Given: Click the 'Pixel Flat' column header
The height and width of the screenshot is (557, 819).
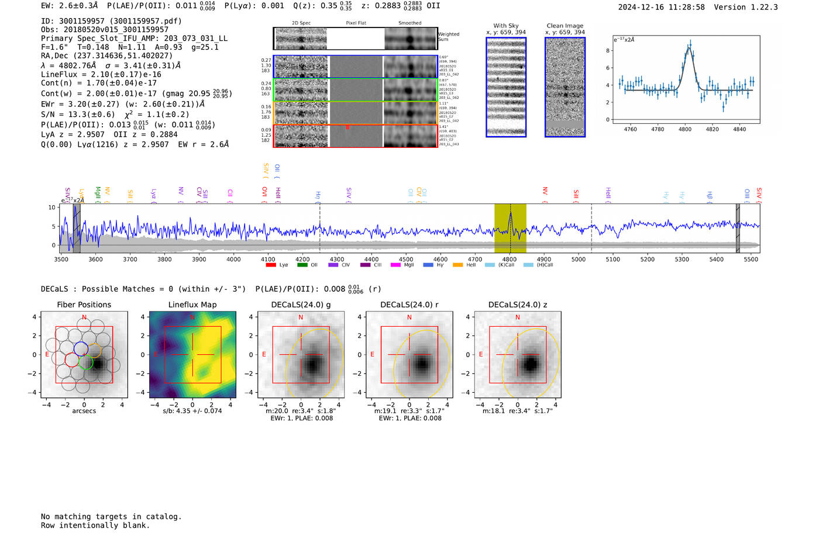Looking at the screenshot, I should click(356, 23).
